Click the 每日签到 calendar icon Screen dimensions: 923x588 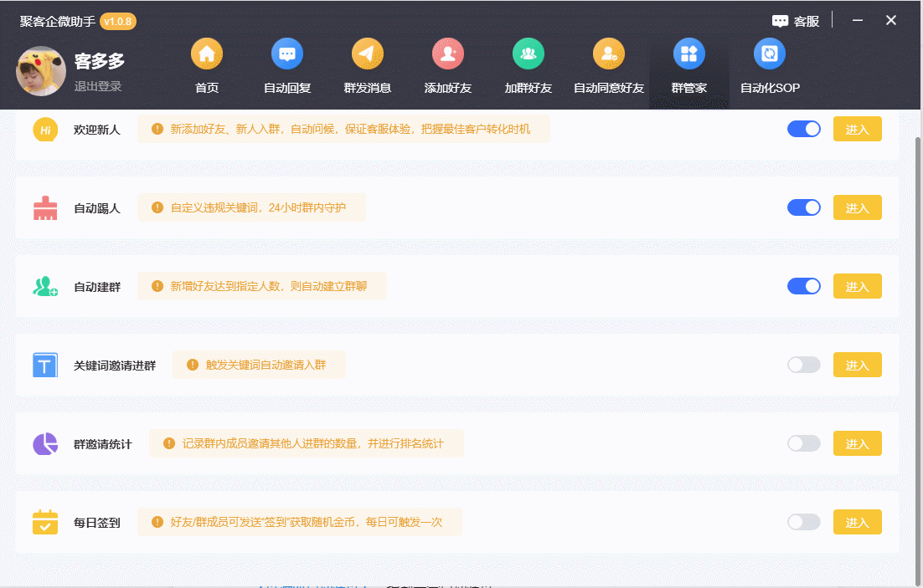tap(45, 522)
